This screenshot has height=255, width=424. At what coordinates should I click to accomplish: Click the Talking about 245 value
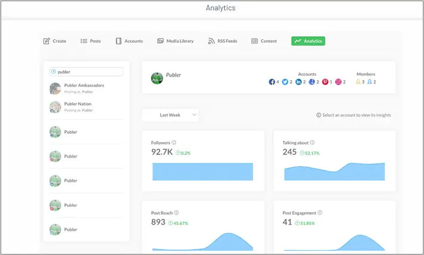289,152
